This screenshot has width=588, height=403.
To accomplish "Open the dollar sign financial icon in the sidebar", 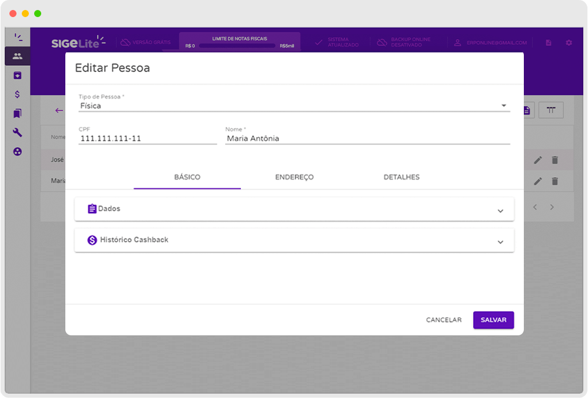I will [x=18, y=94].
